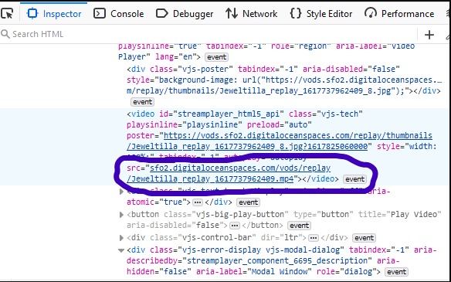The height and width of the screenshot is (282, 451).
Task: Switch to the Performance tab
Action: click(399, 14)
